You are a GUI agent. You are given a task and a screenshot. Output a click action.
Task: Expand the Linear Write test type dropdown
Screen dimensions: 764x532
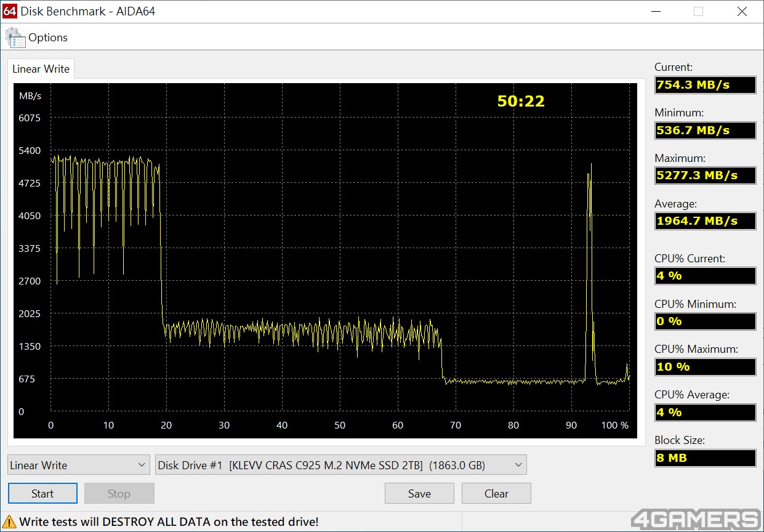point(79,465)
